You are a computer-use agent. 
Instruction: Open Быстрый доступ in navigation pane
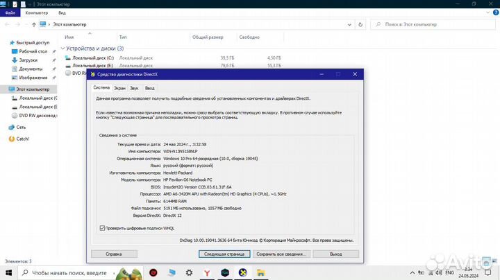click(x=33, y=43)
